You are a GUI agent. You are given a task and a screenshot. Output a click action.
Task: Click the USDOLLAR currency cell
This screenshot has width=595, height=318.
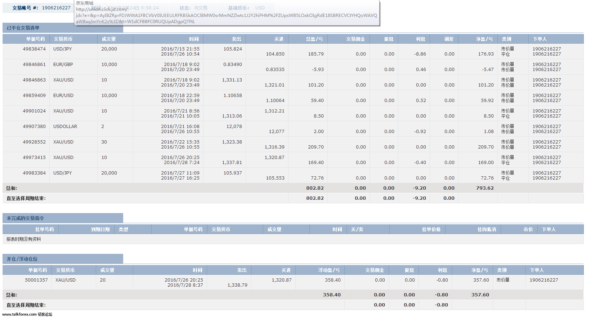(x=65, y=127)
